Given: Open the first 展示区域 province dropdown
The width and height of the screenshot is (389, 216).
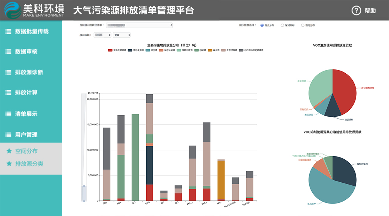Looking at the screenshot, I should (103, 35).
